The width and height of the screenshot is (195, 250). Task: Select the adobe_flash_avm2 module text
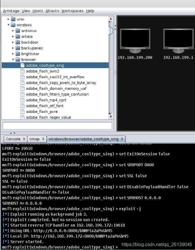42,71
